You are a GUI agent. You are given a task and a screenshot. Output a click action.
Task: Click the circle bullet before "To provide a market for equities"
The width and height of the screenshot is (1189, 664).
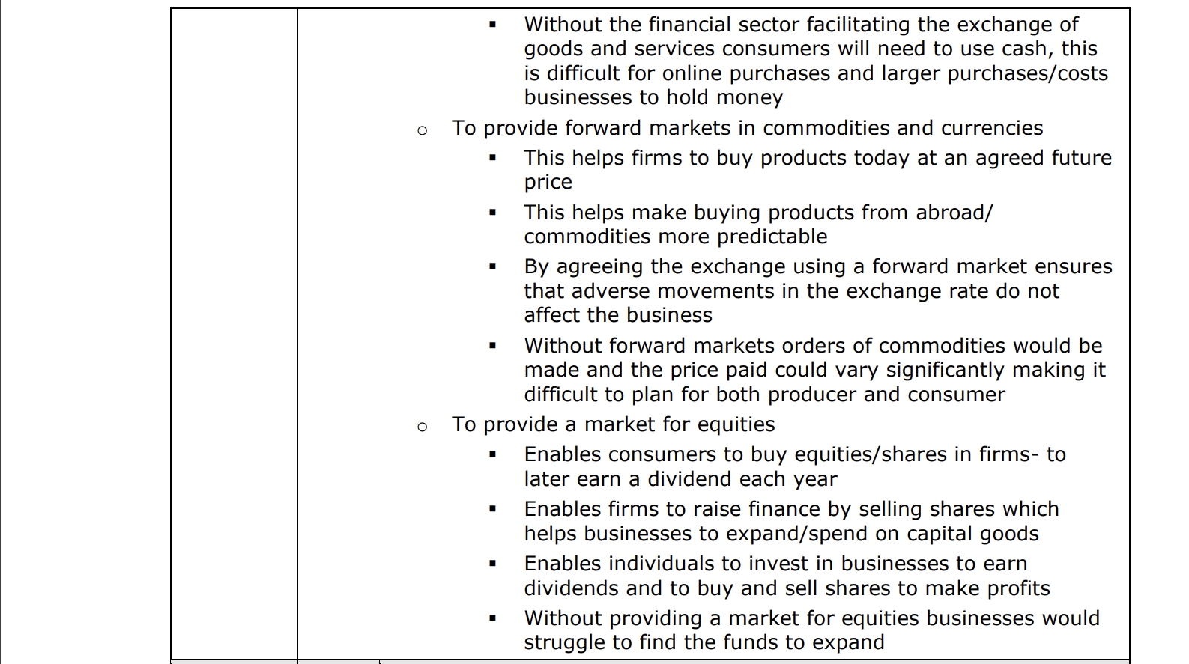click(x=422, y=427)
